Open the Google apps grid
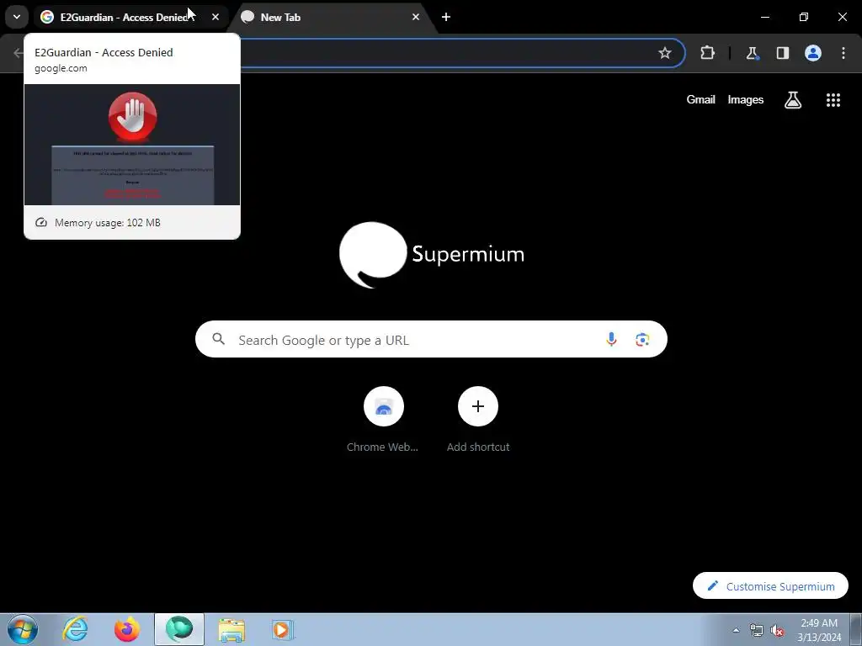This screenshot has width=862, height=646. click(x=833, y=100)
